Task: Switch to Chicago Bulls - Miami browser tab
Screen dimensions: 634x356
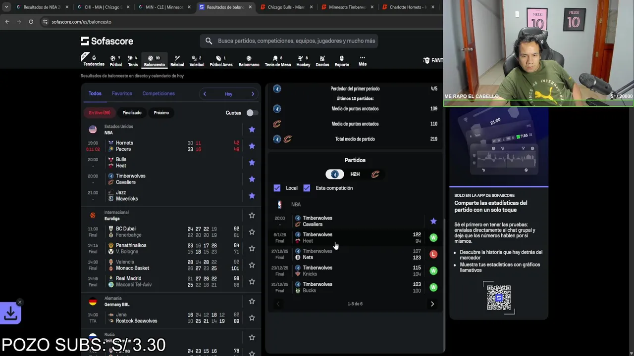Action: [285, 7]
